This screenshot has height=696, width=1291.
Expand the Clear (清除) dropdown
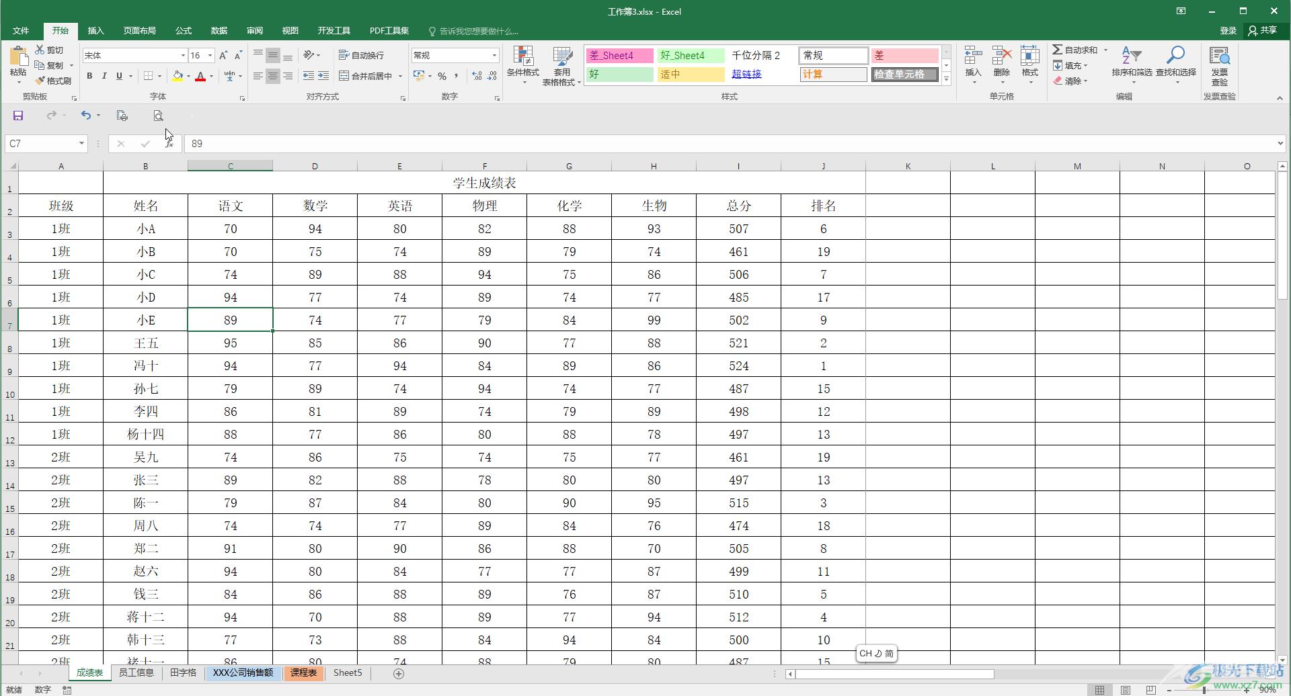click(1085, 81)
